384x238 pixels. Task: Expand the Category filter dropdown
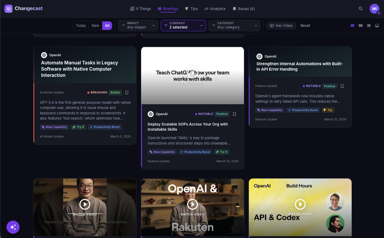(x=234, y=26)
